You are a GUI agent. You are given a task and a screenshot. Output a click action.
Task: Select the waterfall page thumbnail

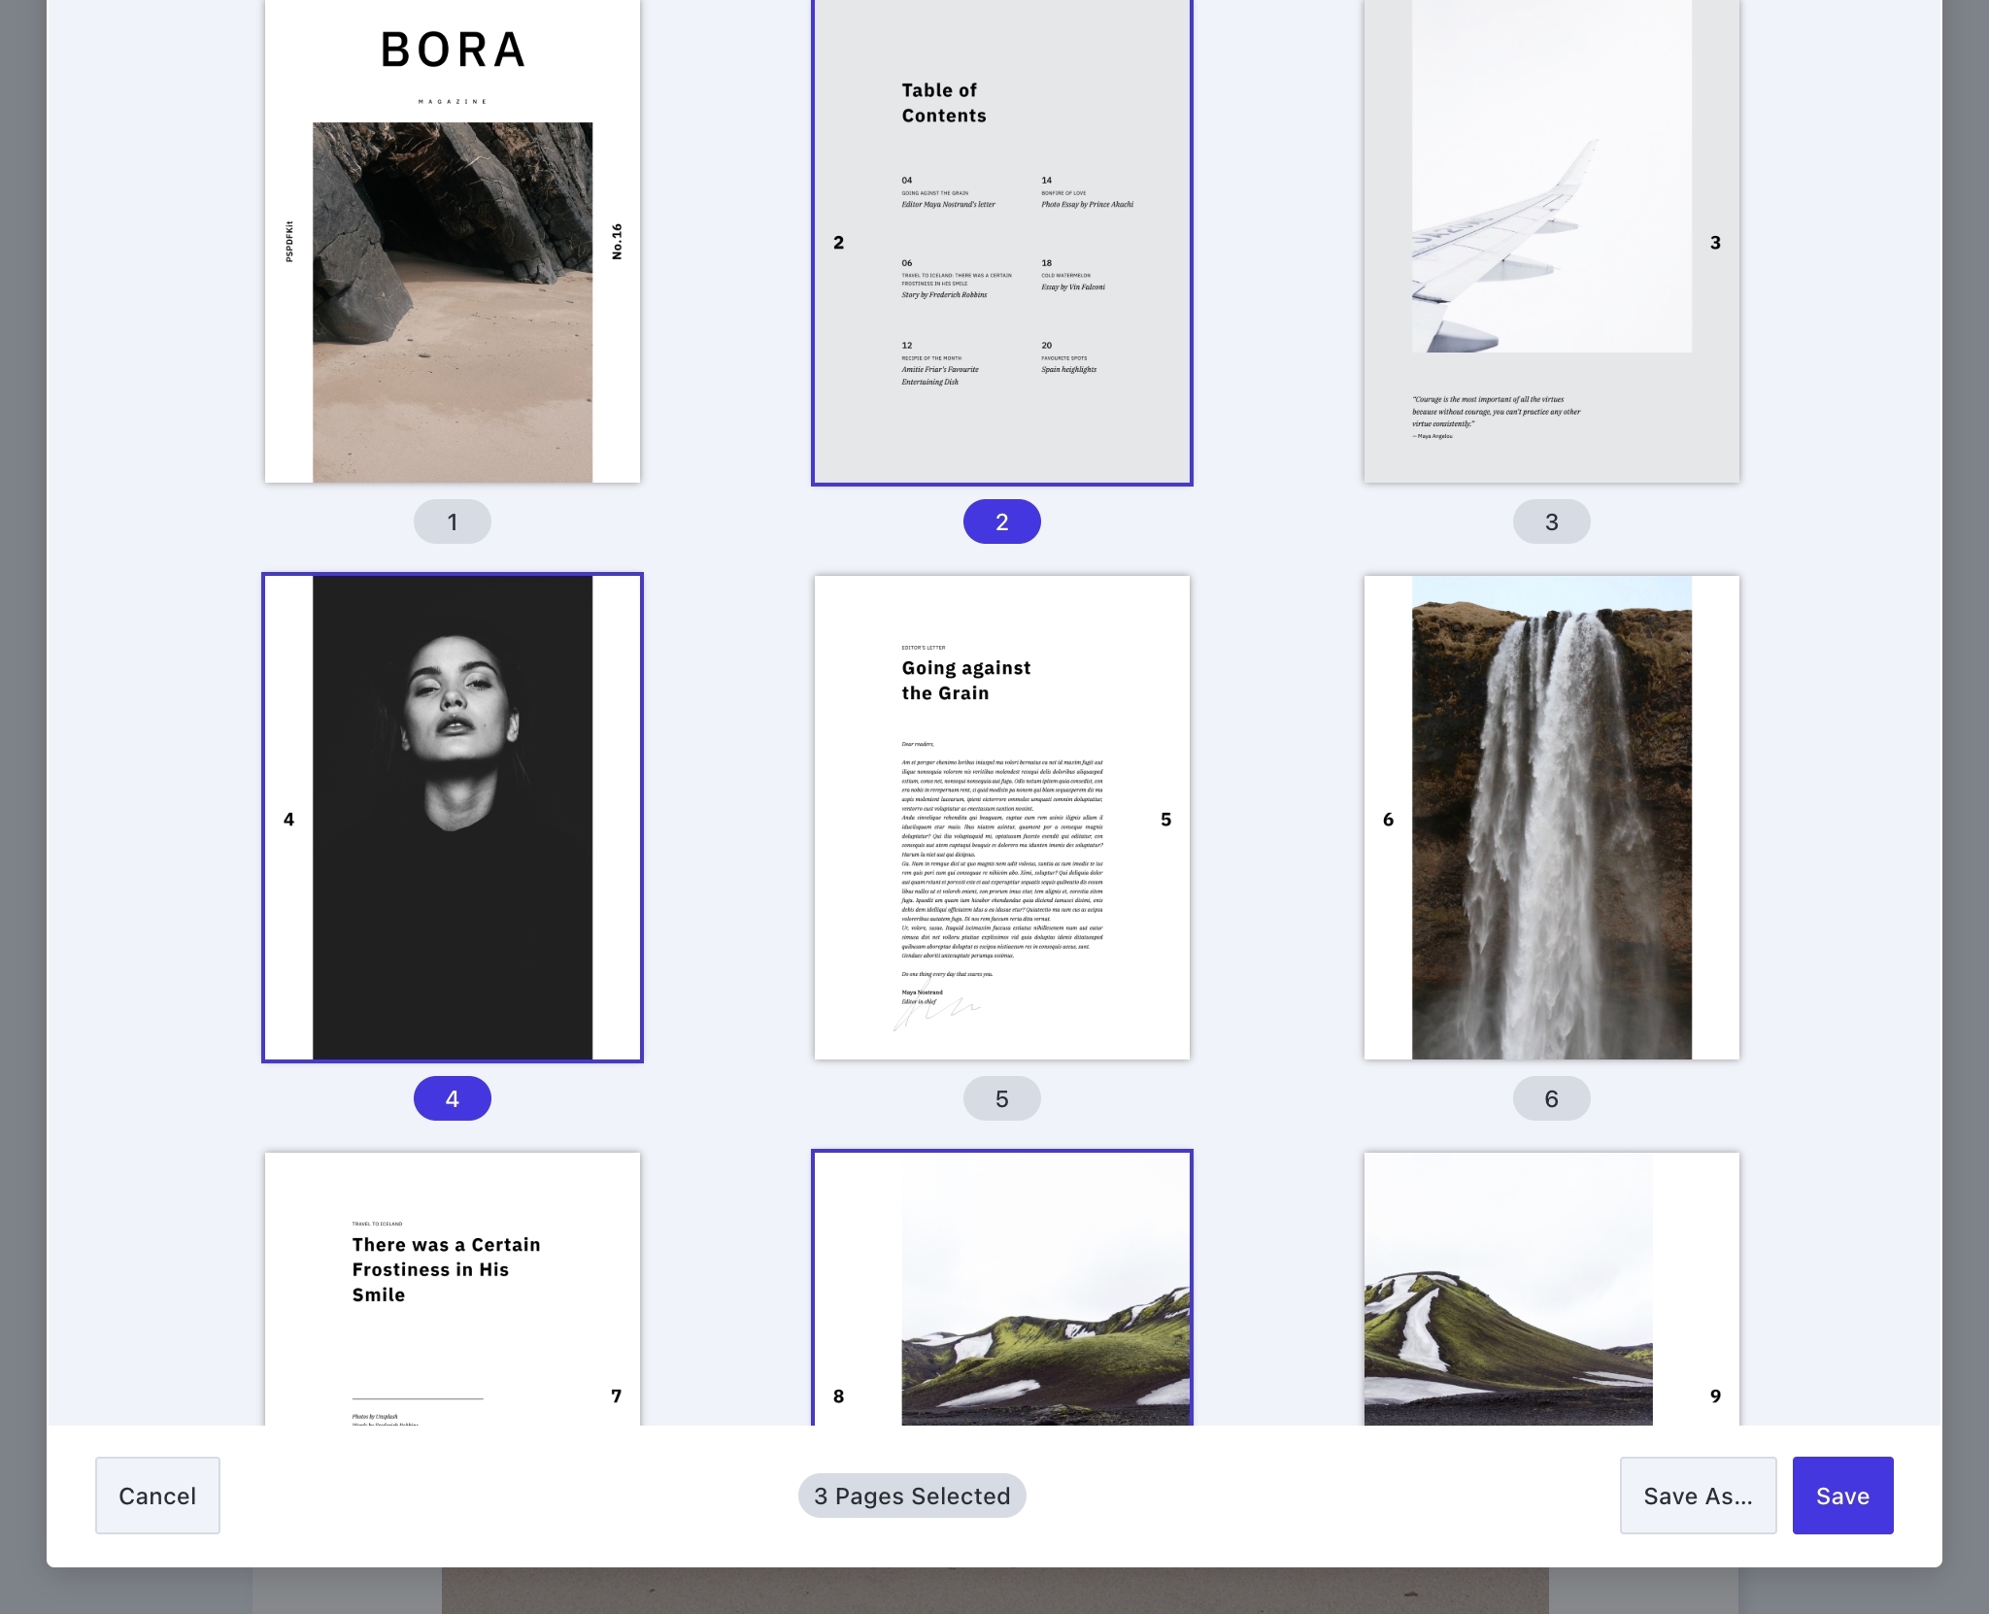click(x=1551, y=818)
